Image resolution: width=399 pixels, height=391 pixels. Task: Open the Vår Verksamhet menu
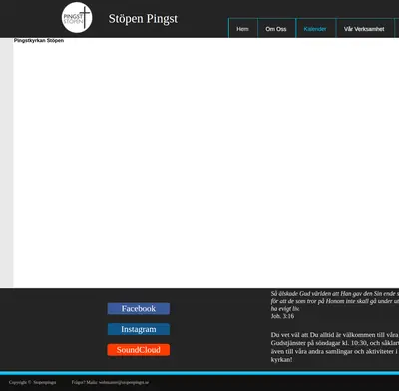(365, 29)
